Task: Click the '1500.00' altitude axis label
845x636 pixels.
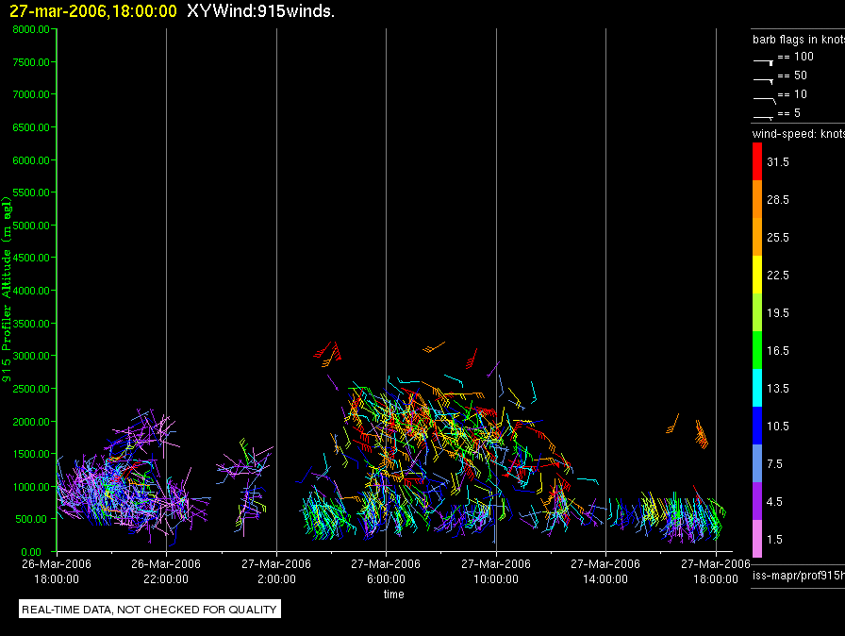Action: tap(31, 454)
